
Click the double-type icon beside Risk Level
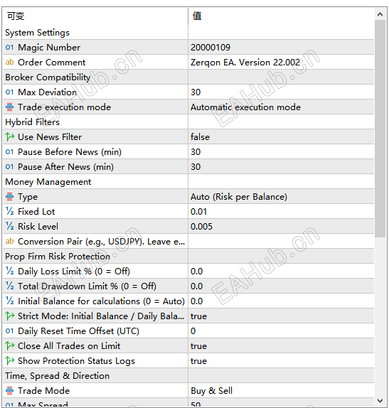click(x=10, y=226)
